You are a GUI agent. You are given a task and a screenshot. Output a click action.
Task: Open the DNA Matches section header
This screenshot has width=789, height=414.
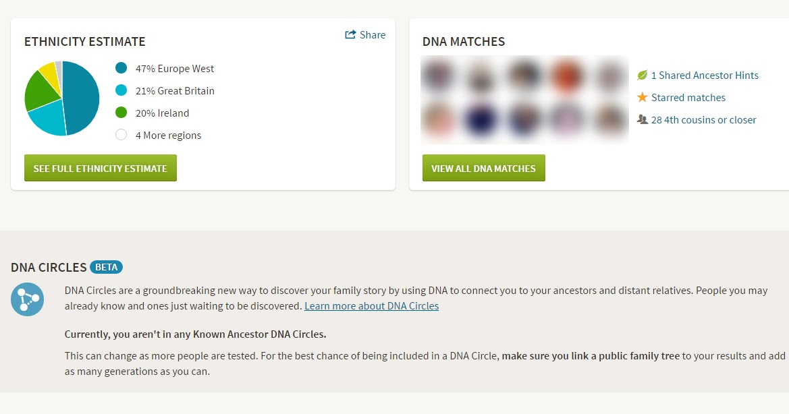tap(463, 41)
